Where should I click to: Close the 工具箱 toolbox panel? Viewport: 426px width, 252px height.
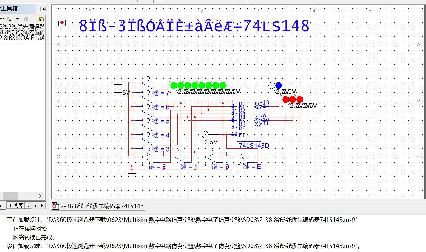[44, 9]
